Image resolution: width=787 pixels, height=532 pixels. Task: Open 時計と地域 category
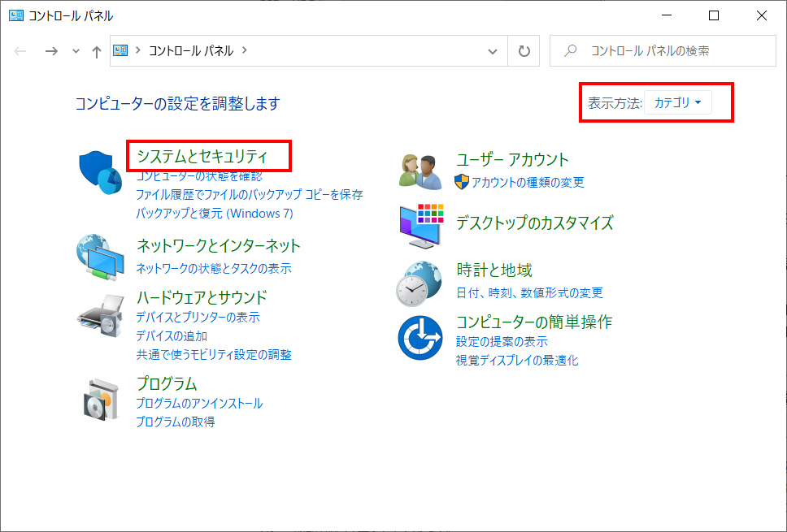pos(494,270)
